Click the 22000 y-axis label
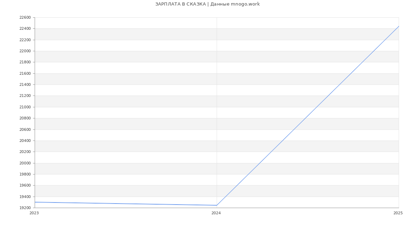416x225 pixels. tap(25, 51)
